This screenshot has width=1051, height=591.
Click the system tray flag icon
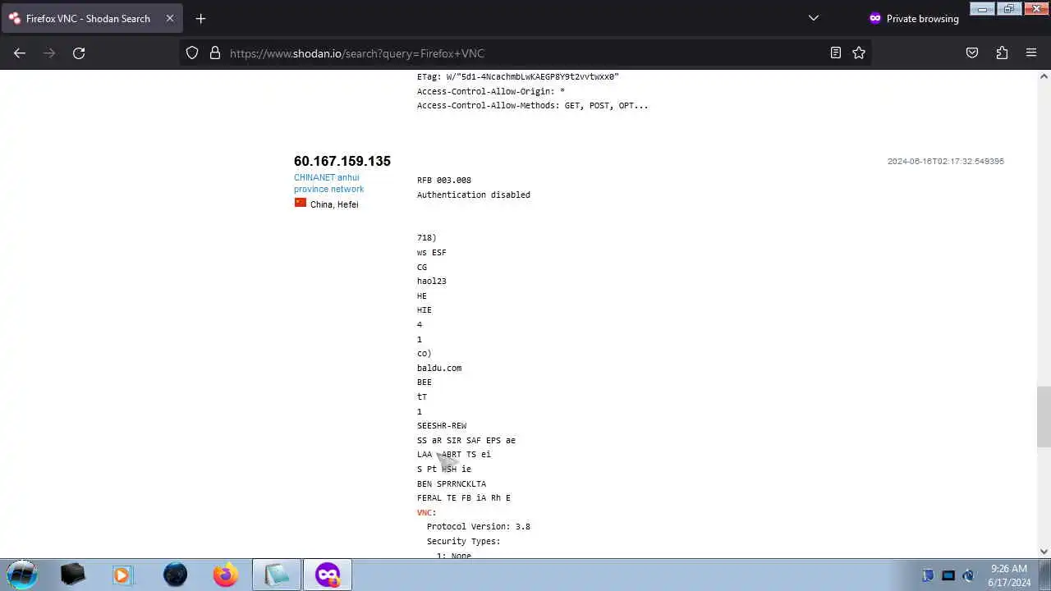click(x=928, y=575)
